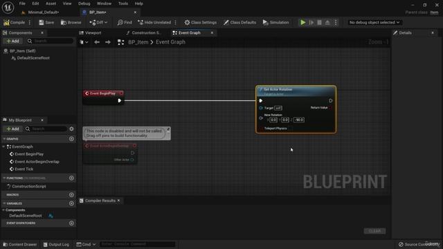Start Simulation mode
Viewport: 443px width, 249px height.
click(275, 22)
